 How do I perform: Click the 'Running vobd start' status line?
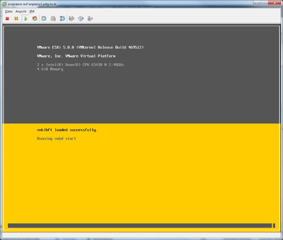point(56,139)
